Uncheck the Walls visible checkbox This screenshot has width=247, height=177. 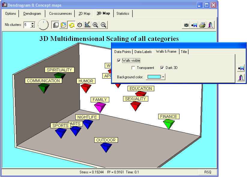pos(119,61)
